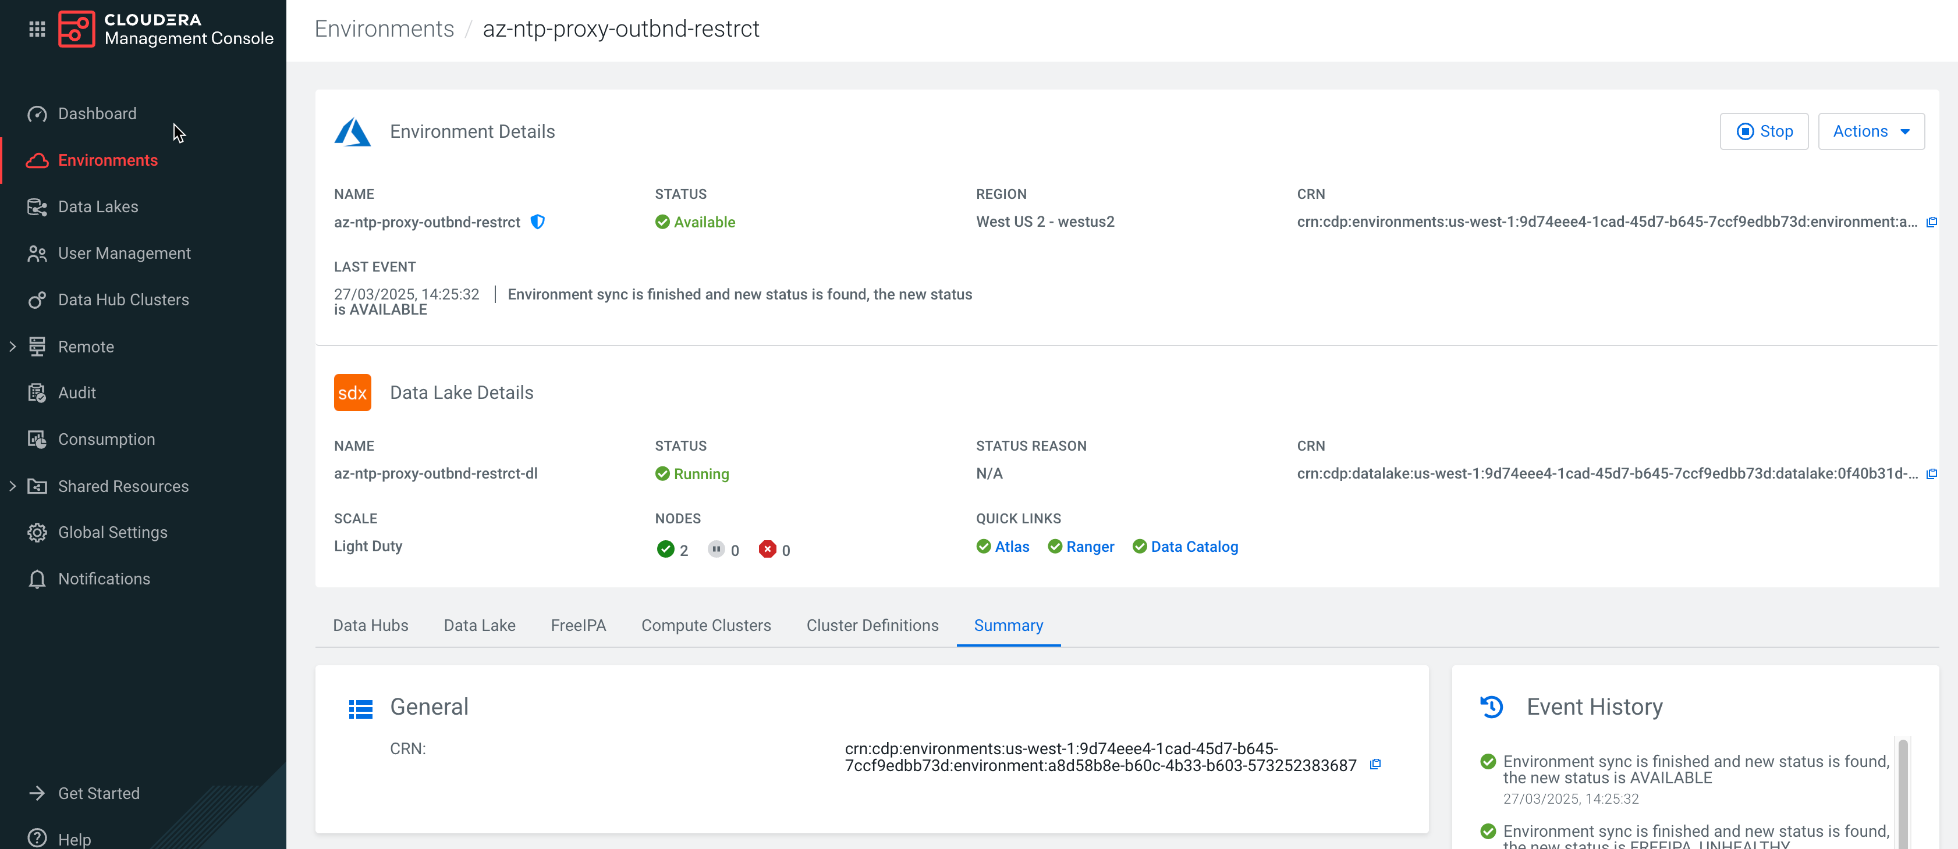Click the Running status check icon
This screenshot has height=849, width=1958.
pos(662,474)
